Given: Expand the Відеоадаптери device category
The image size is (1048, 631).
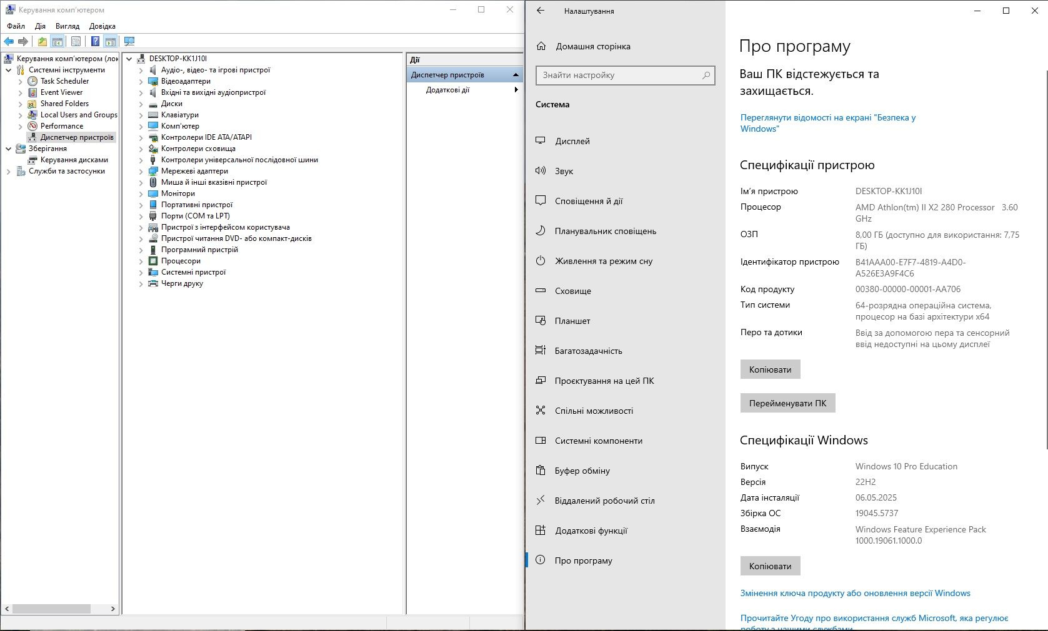Looking at the screenshot, I should pos(141,82).
